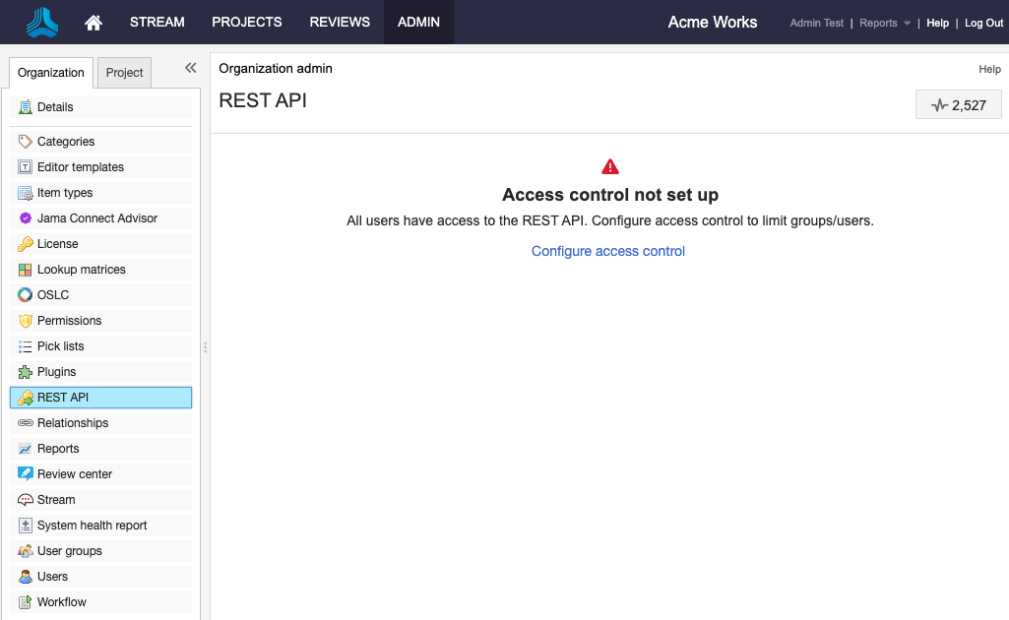Click the Review center icon

point(25,474)
